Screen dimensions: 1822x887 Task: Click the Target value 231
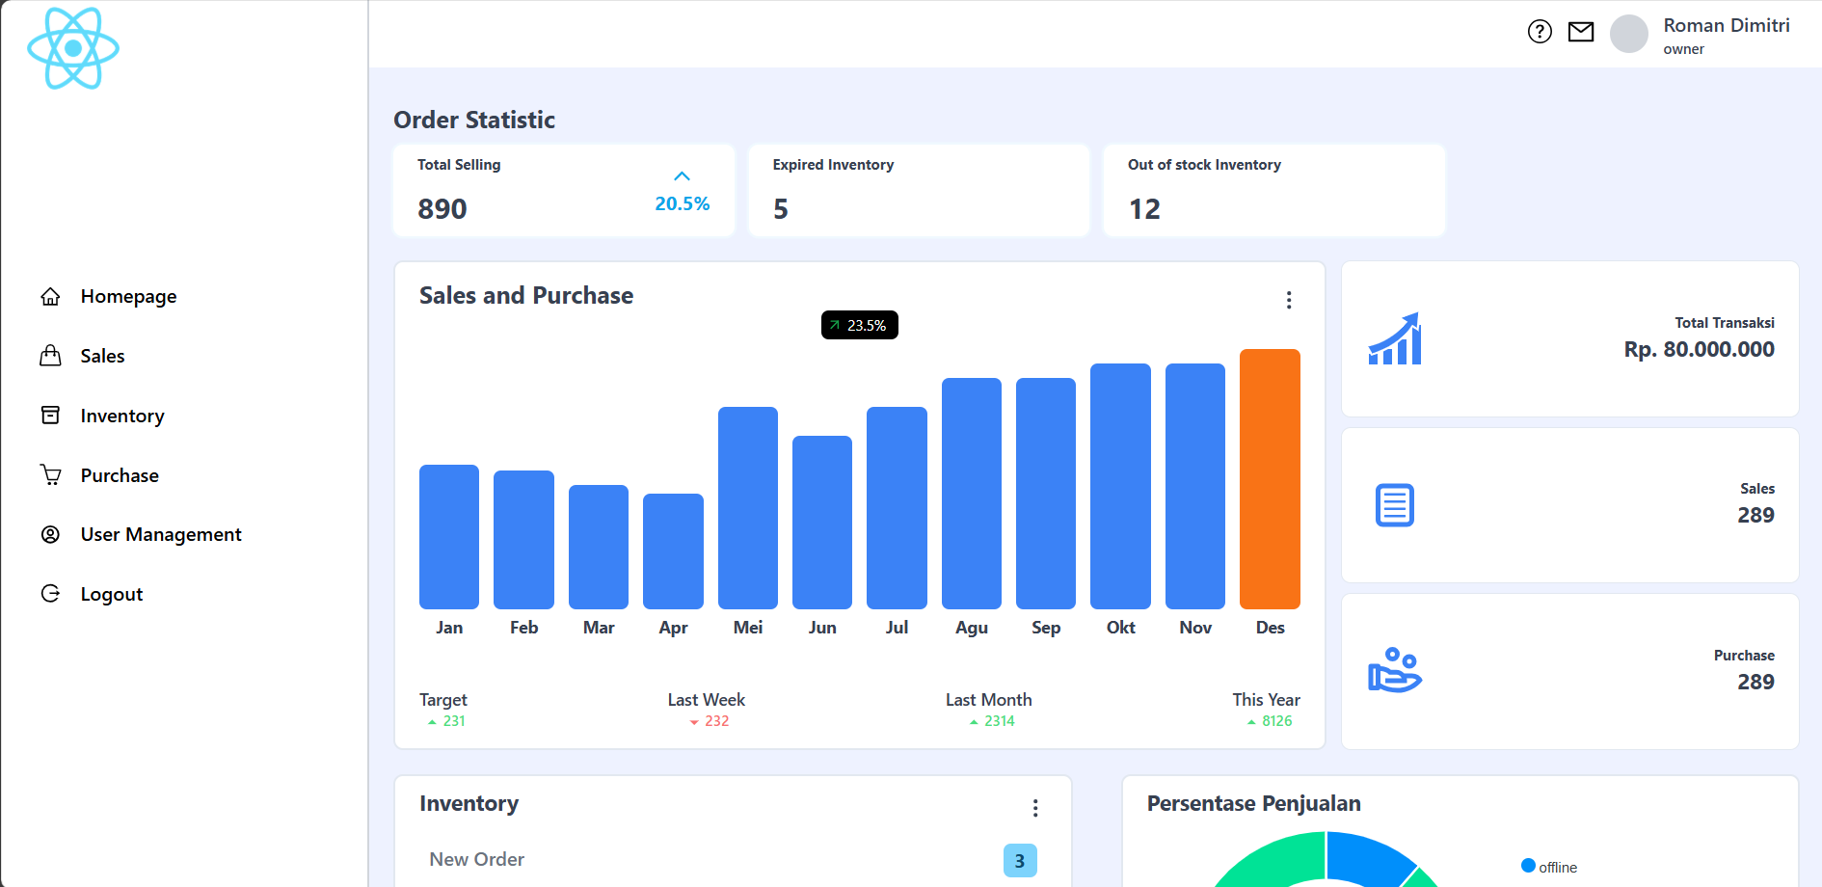pos(454,721)
